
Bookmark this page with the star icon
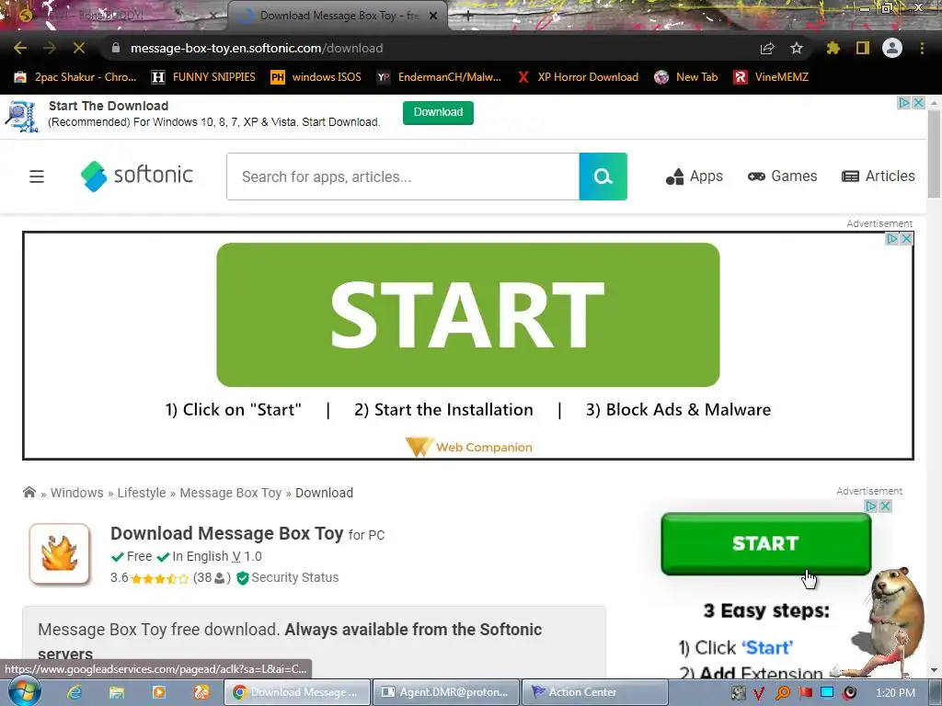pos(797,48)
